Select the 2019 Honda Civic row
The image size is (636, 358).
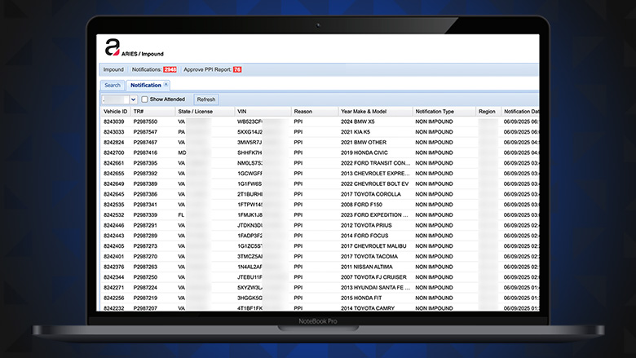click(365, 152)
